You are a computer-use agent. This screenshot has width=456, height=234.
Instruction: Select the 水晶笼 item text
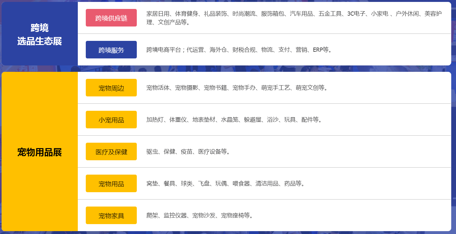pyautogui.click(x=230, y=120)
